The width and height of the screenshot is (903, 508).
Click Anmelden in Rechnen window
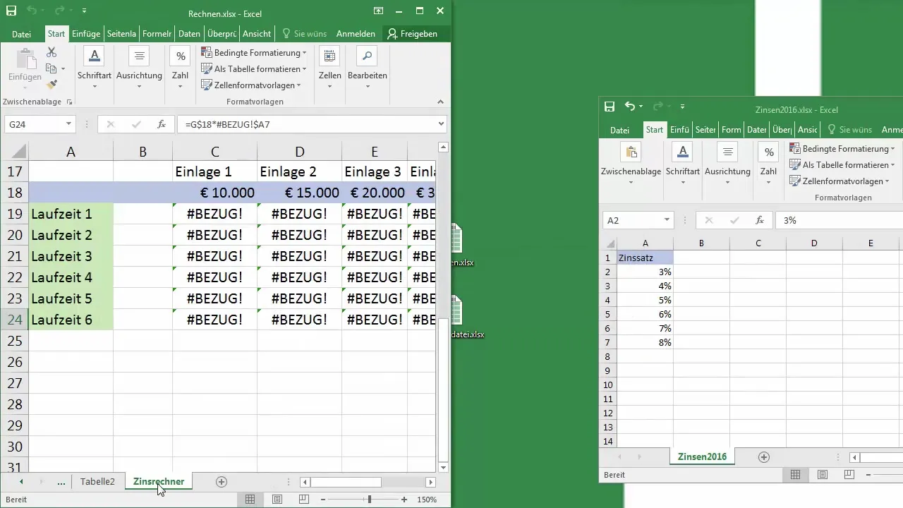coord(356,34)
